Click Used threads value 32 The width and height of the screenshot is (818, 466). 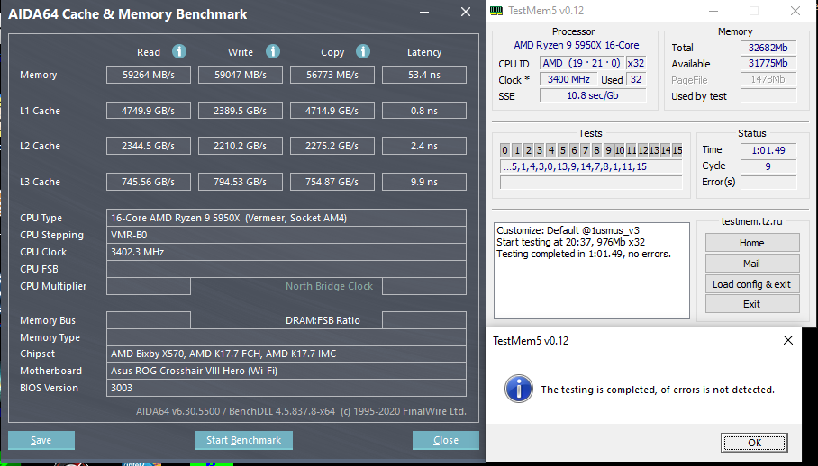[636, 79]
